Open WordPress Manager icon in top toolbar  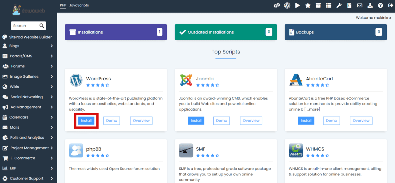pos(287,5)
